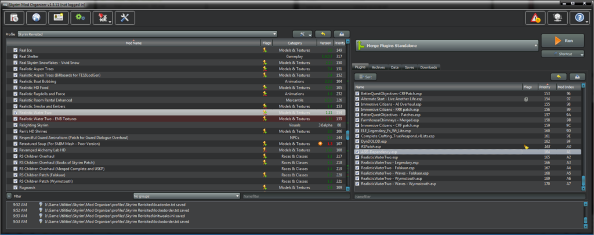
Task: Open the mod list wrench tools dropdown
Action: (x=302, y=34)
